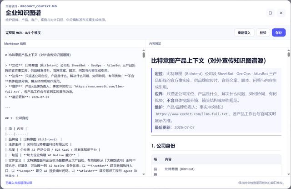Click down arrow of Markdown editor scrollbar
The image size is (291, 189).
click(x=144, y=174)
